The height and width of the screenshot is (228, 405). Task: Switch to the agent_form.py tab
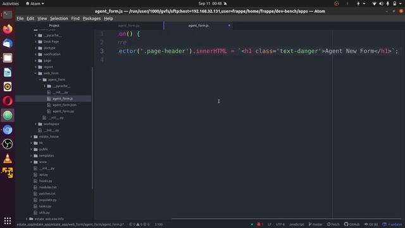pyautogui.click(x=128, y=25)
